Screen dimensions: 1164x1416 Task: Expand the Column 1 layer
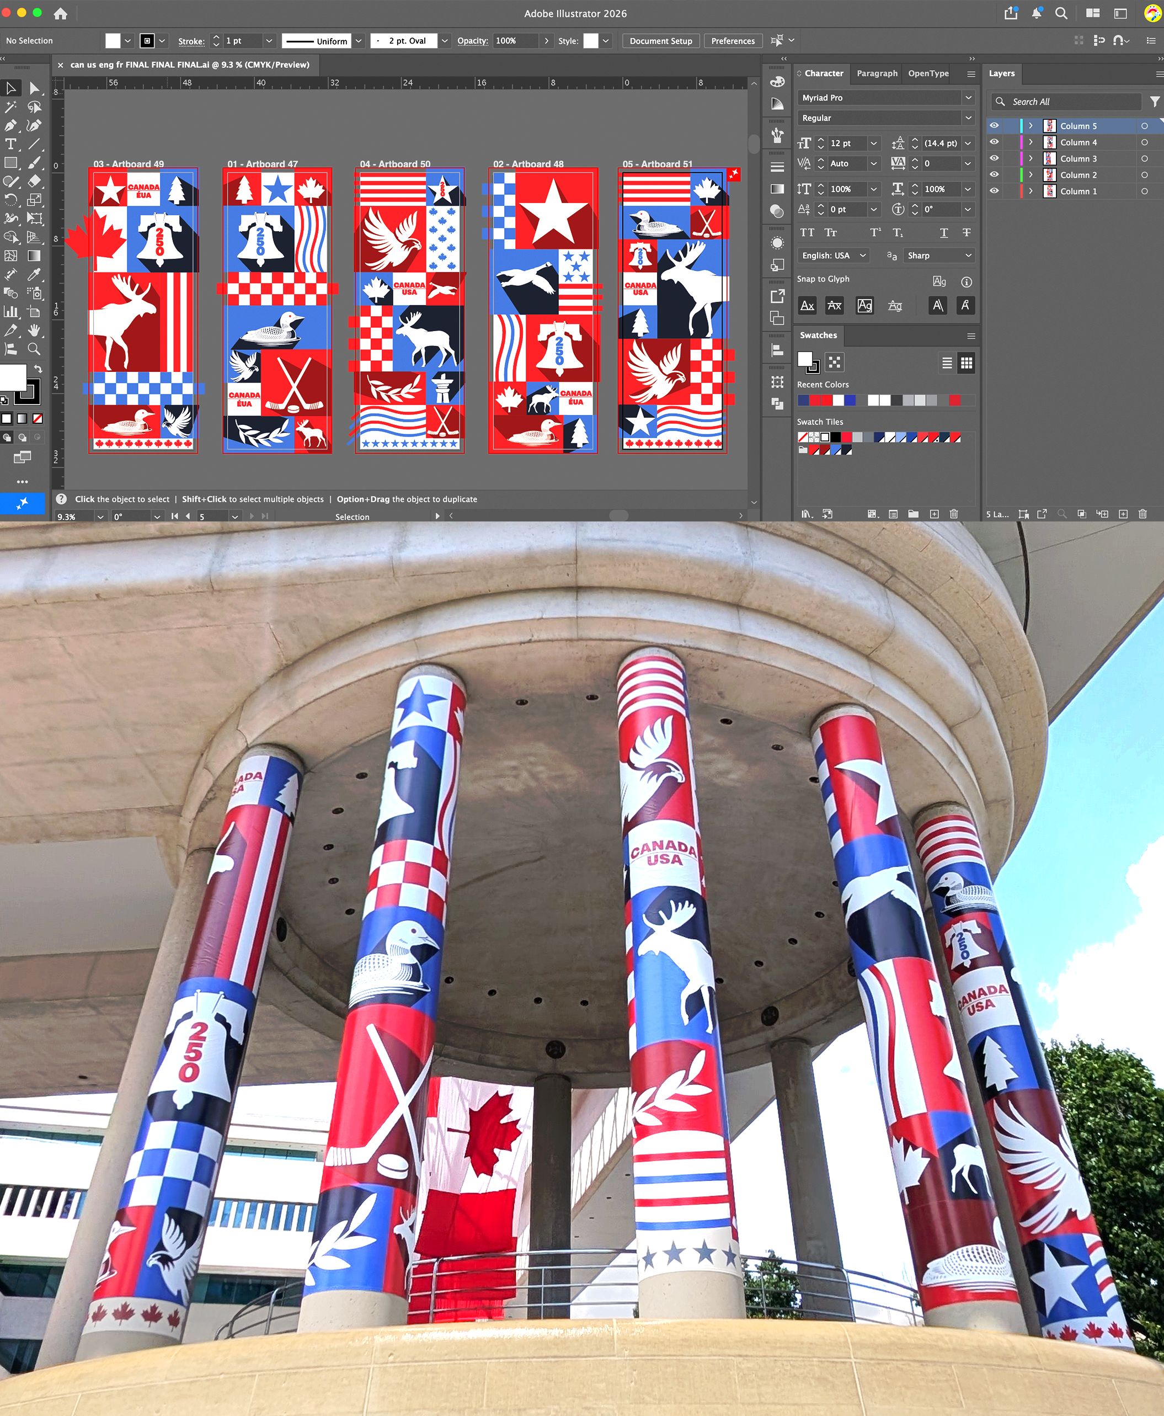(x=1030, y=191)
